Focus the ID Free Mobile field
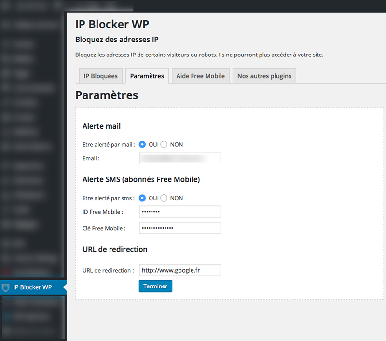Viewport: 386px width, 341px height. [x=180, y=212]
